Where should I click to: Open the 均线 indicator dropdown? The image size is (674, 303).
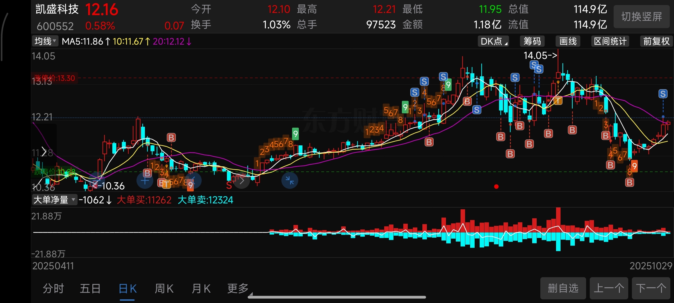(45, 42)
